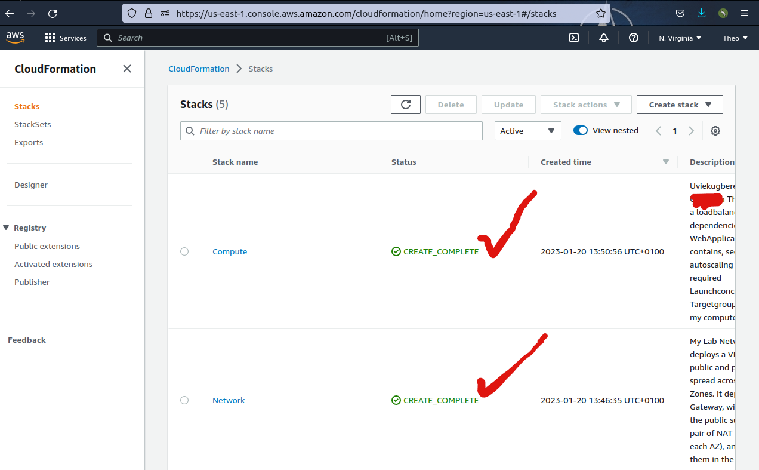This screenshot has height=470, width=759.
Task: Open the Network stack link
Action: [x=229, y=400]
